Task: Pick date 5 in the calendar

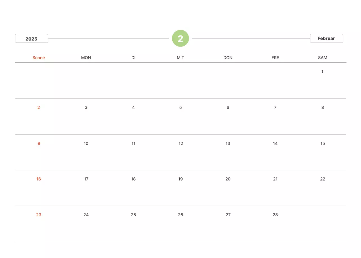Action: pos(180,107)
